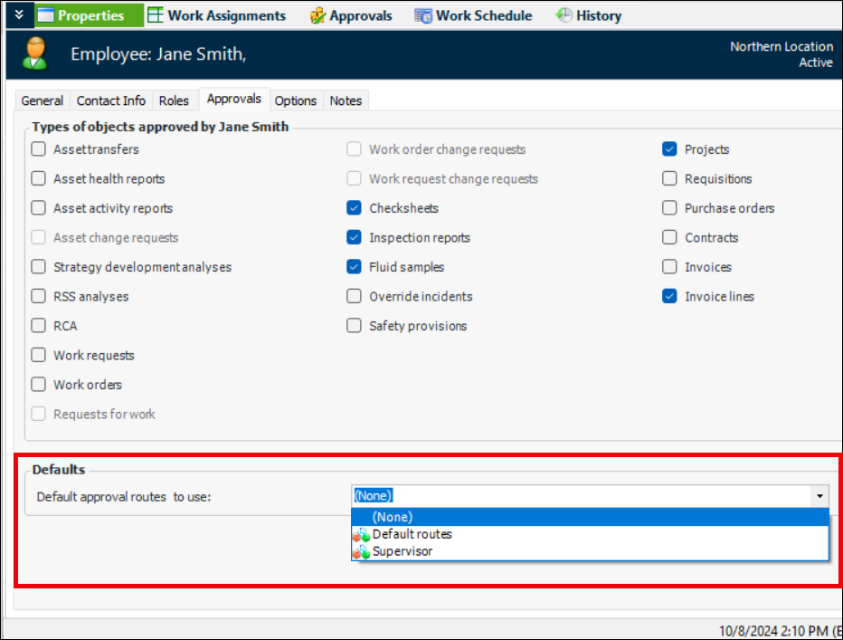Click the Northern Location text

coord(781,47)
